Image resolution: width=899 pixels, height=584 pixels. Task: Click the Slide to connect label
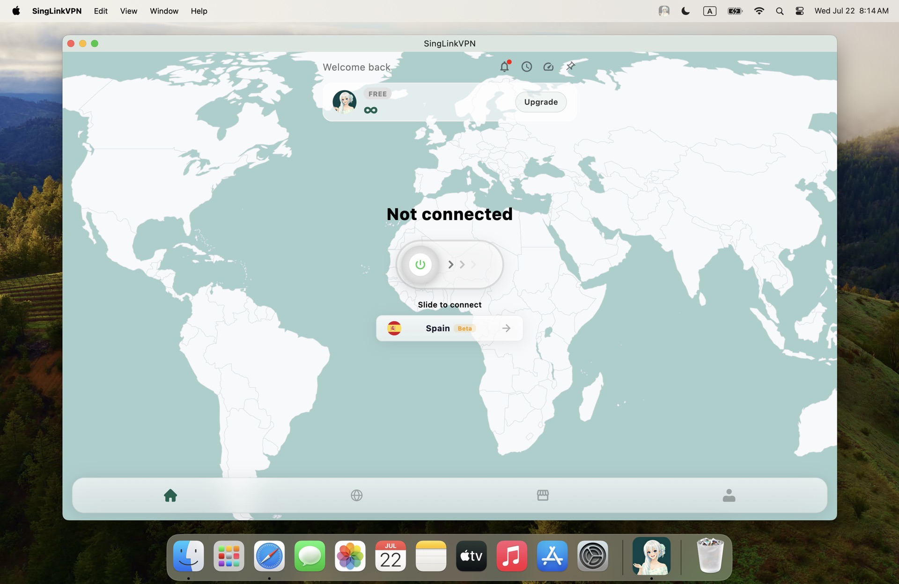click(x=449, y=305)
